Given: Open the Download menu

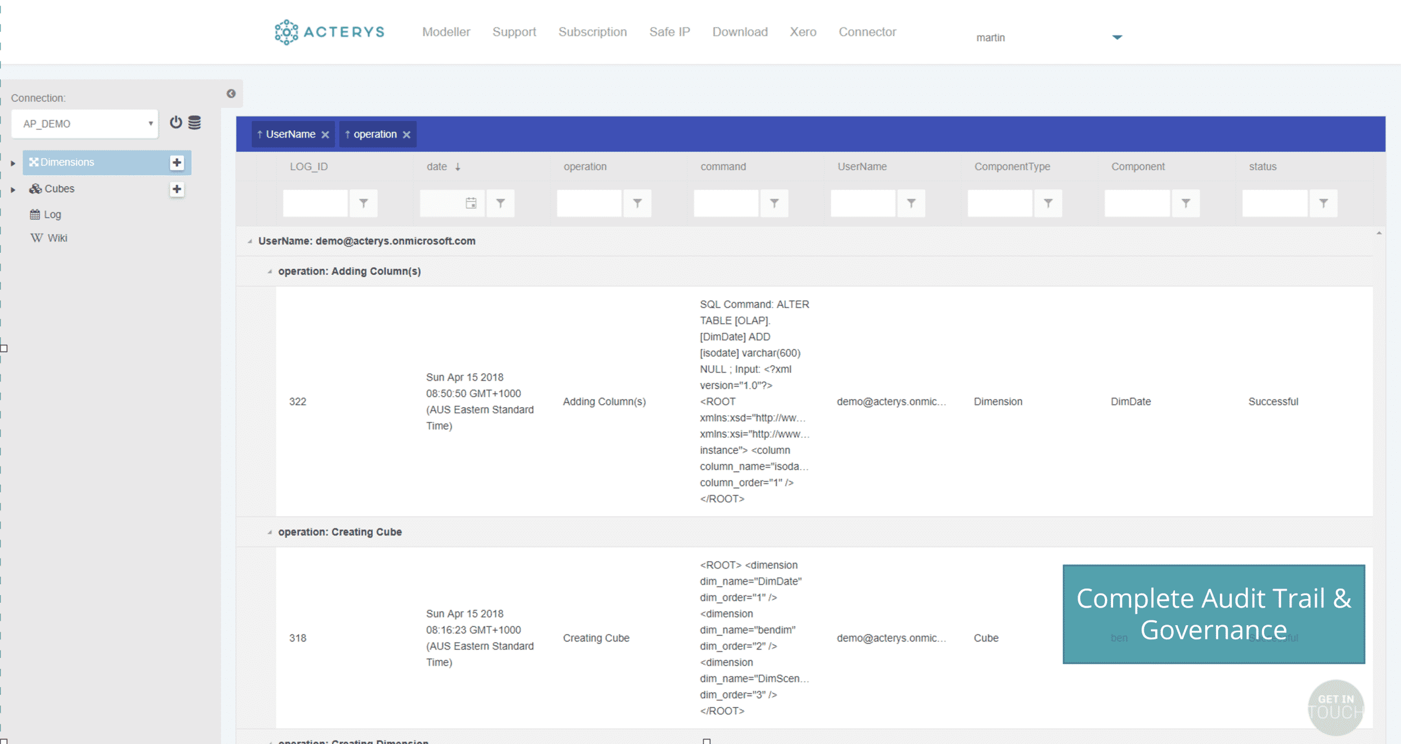Looking at the screenshot, I should (740, 32).
